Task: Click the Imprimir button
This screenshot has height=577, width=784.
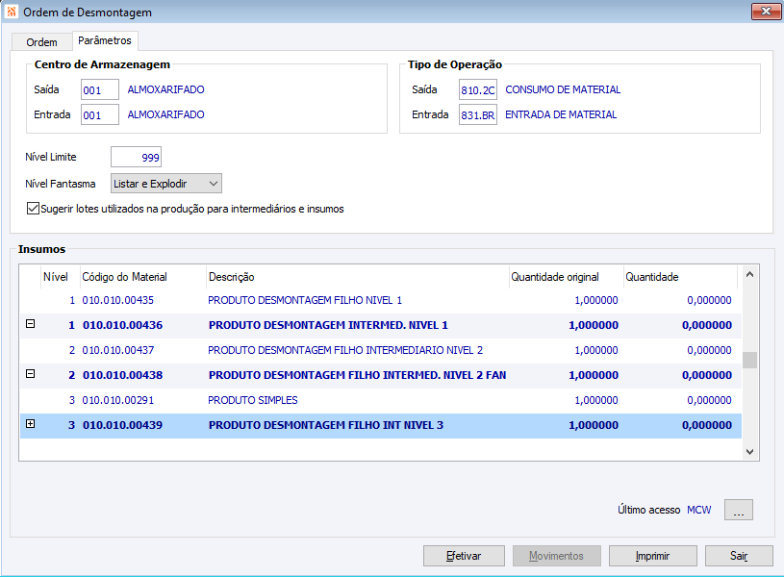Action: click(652, 556)
